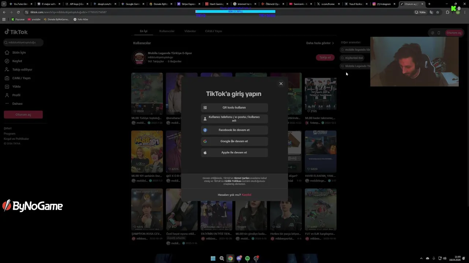The image size is (469, 263).
Task: Select suggested search Kişilerini Bul
Action: [352, 58]
